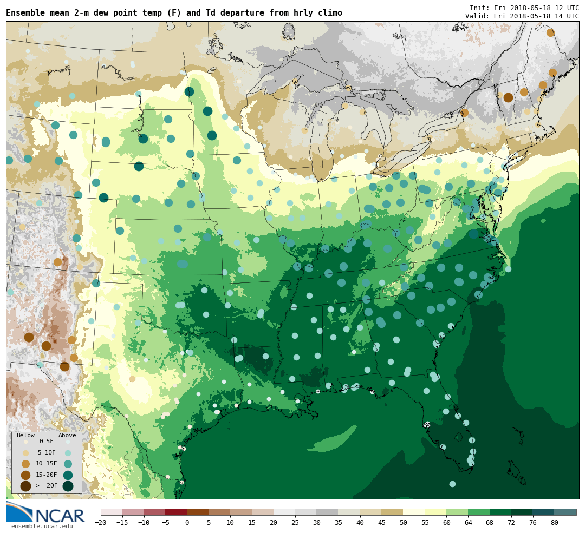Select colorbar swatch between 10 and 15
This screenshot has width=585, height=533.
[242, 512]
